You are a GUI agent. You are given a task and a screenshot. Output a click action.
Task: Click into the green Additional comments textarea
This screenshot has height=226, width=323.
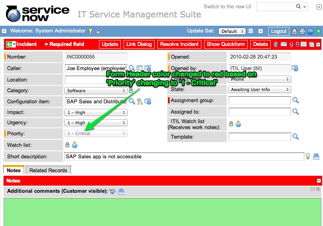(162, 212)
